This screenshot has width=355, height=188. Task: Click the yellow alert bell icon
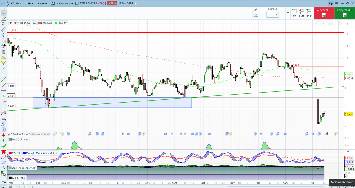tap(4, 63)
